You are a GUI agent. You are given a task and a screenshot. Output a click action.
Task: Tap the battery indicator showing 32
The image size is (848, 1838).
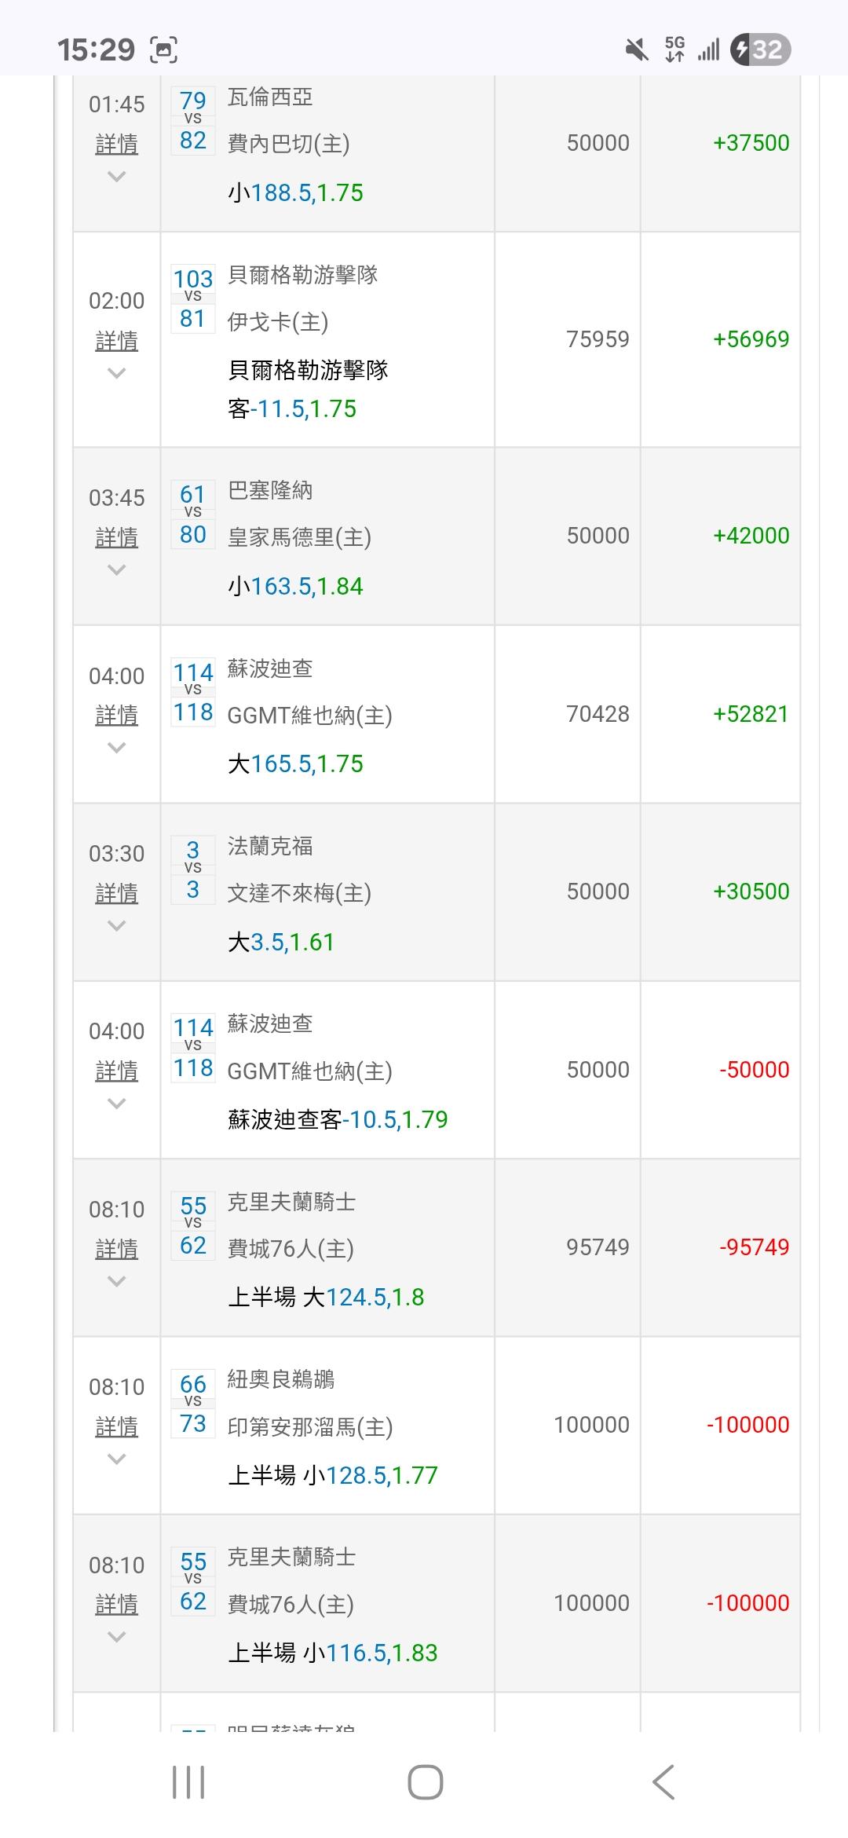[x=759, y=50]
